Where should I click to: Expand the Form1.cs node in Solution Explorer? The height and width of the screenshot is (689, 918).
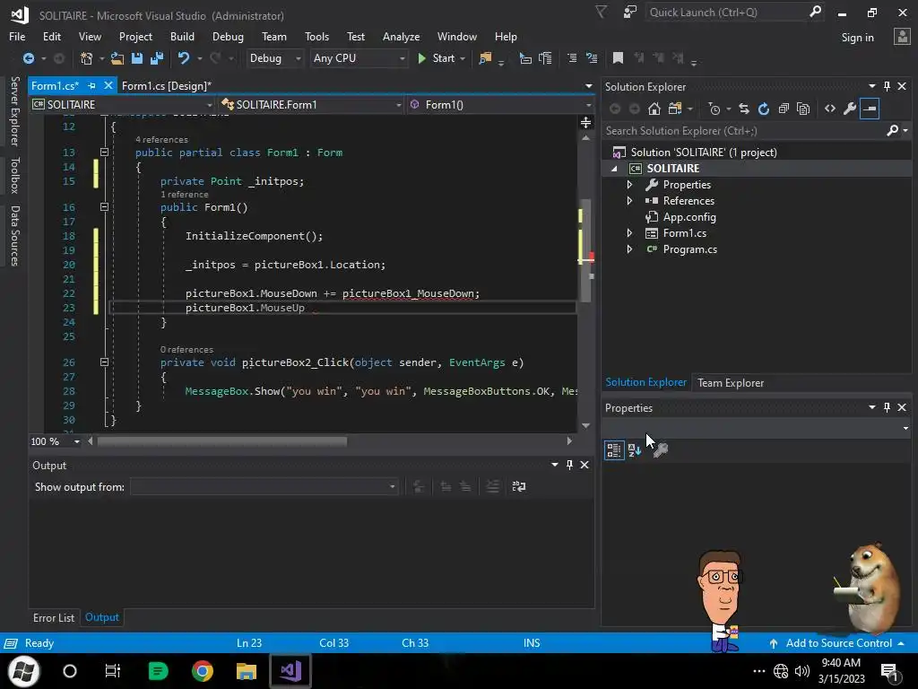coord(630,233)
